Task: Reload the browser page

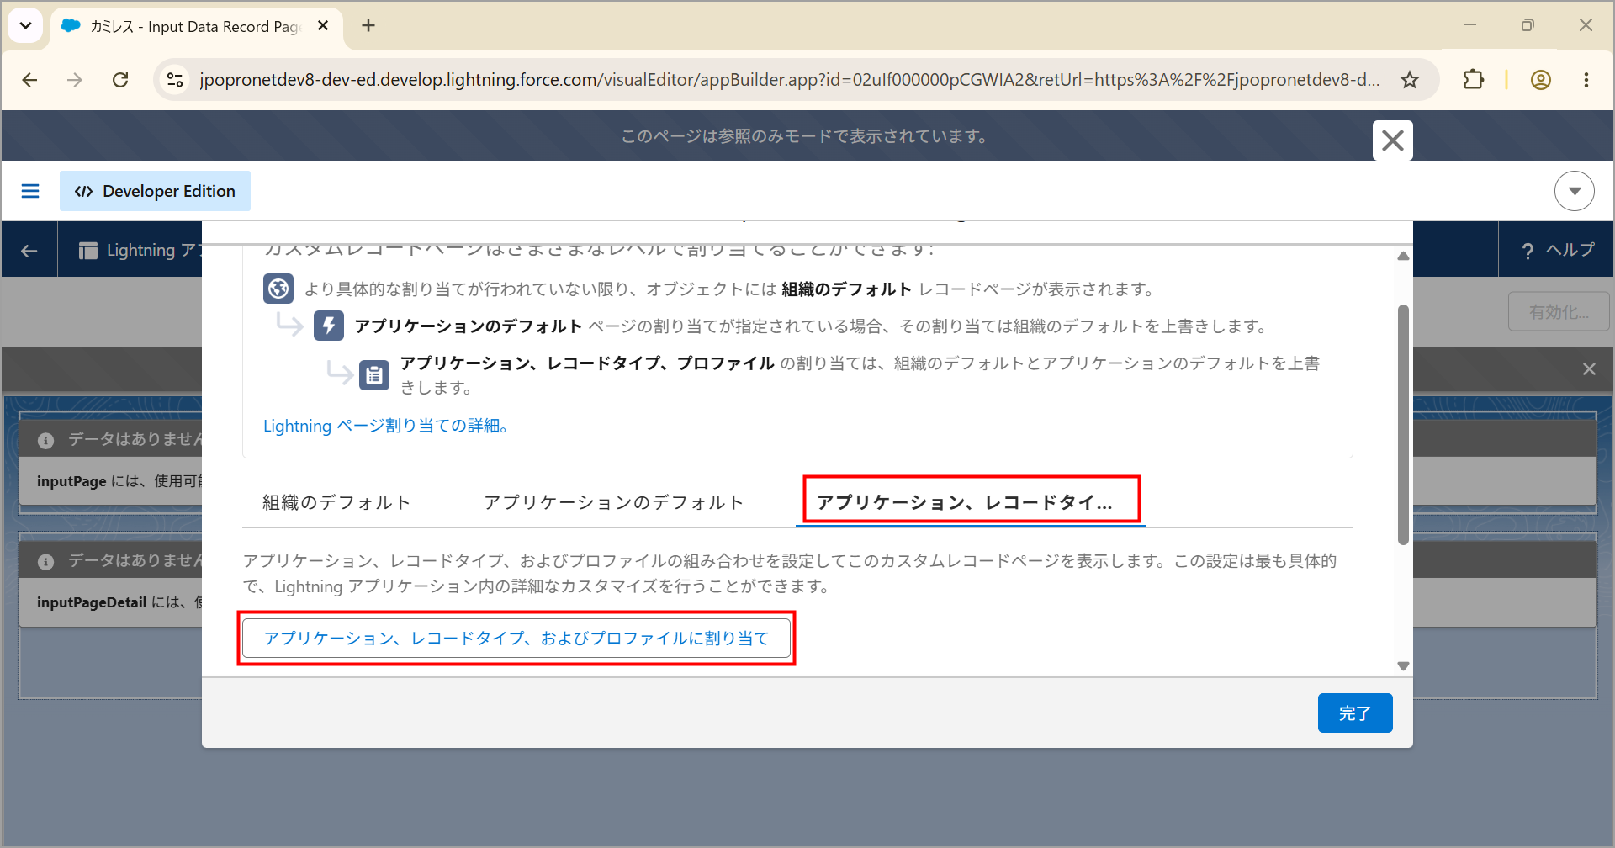Action: 120,80
